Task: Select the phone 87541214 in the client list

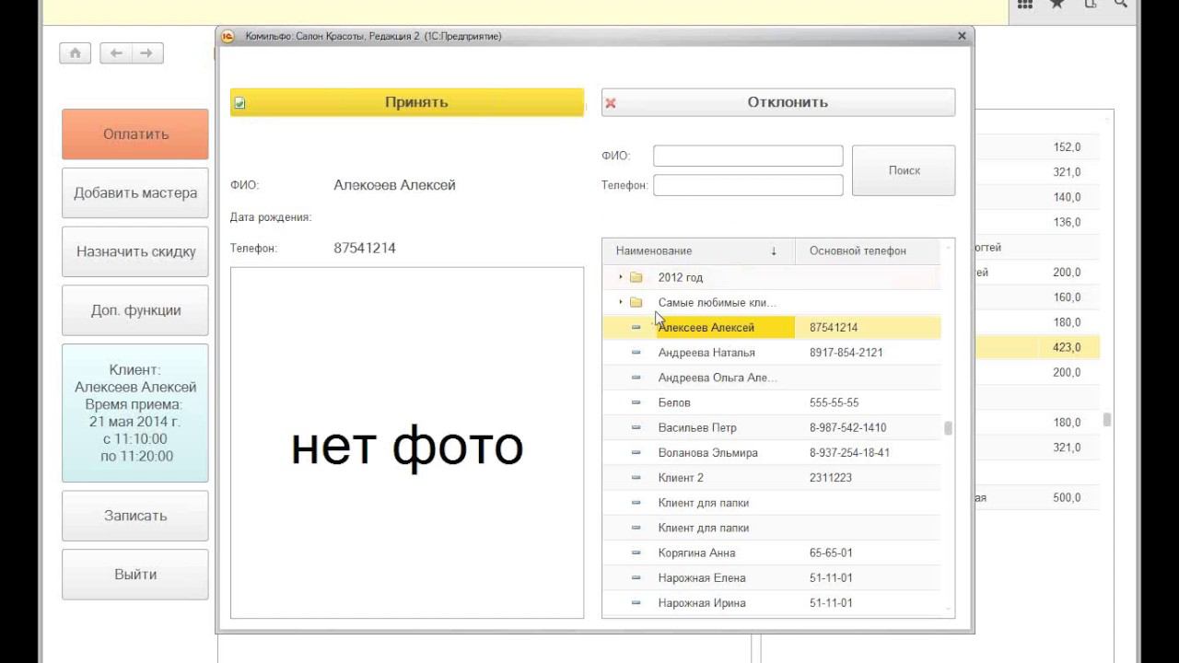Action: click(x=834, y=328)
